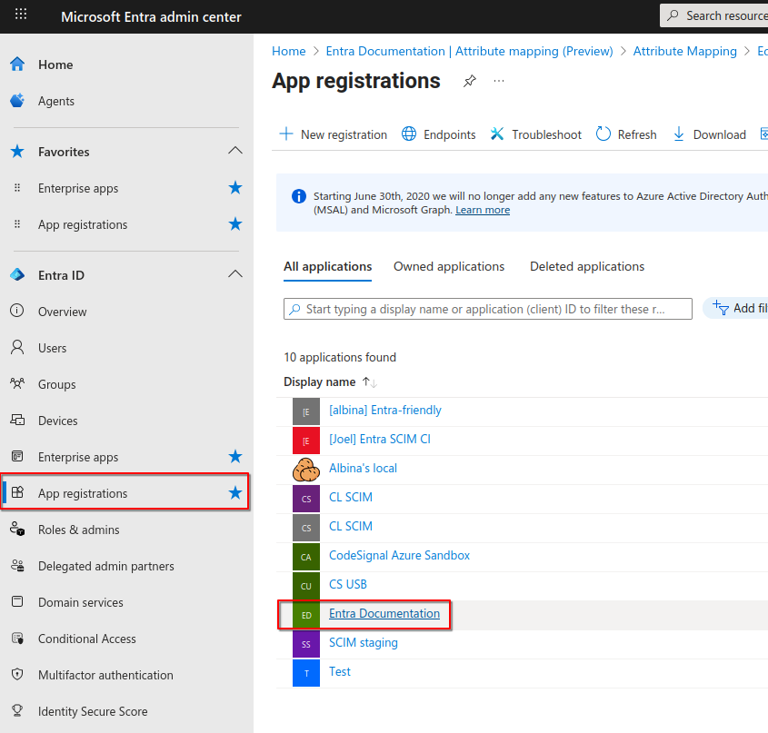Switch to Owned applications tab
This screenshot has width=768, height=733.
pos(449,266)
